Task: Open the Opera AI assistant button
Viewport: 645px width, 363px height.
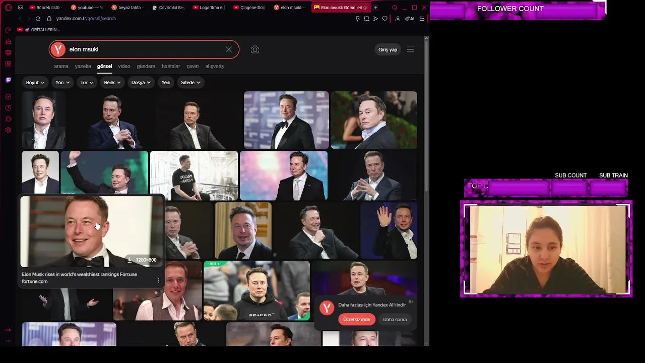Action: [410, 19]
